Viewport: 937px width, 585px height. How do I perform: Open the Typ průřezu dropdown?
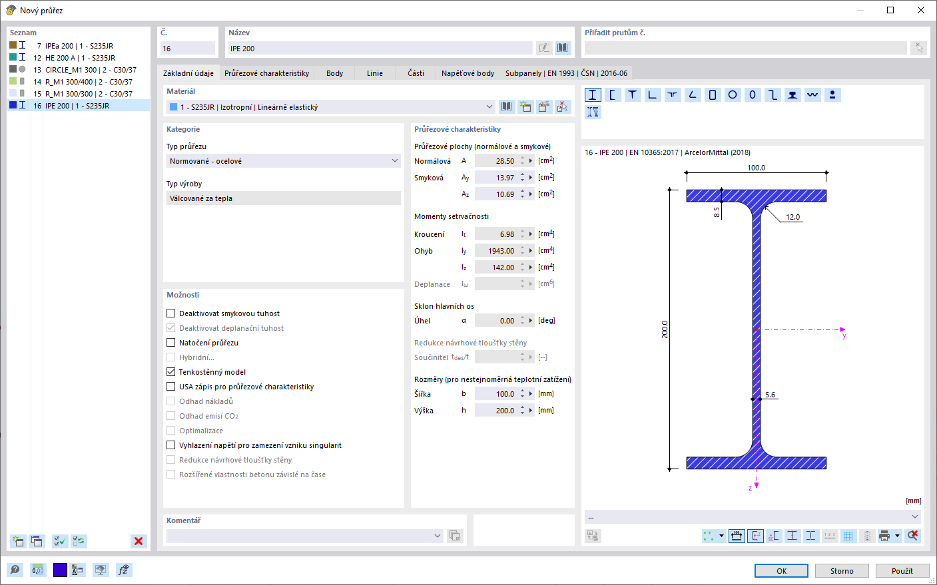tap(284, 161)
